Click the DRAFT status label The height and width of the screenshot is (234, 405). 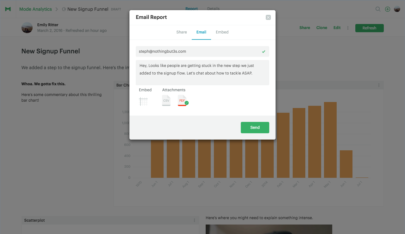pyautogui.click(x=116, y=9)
